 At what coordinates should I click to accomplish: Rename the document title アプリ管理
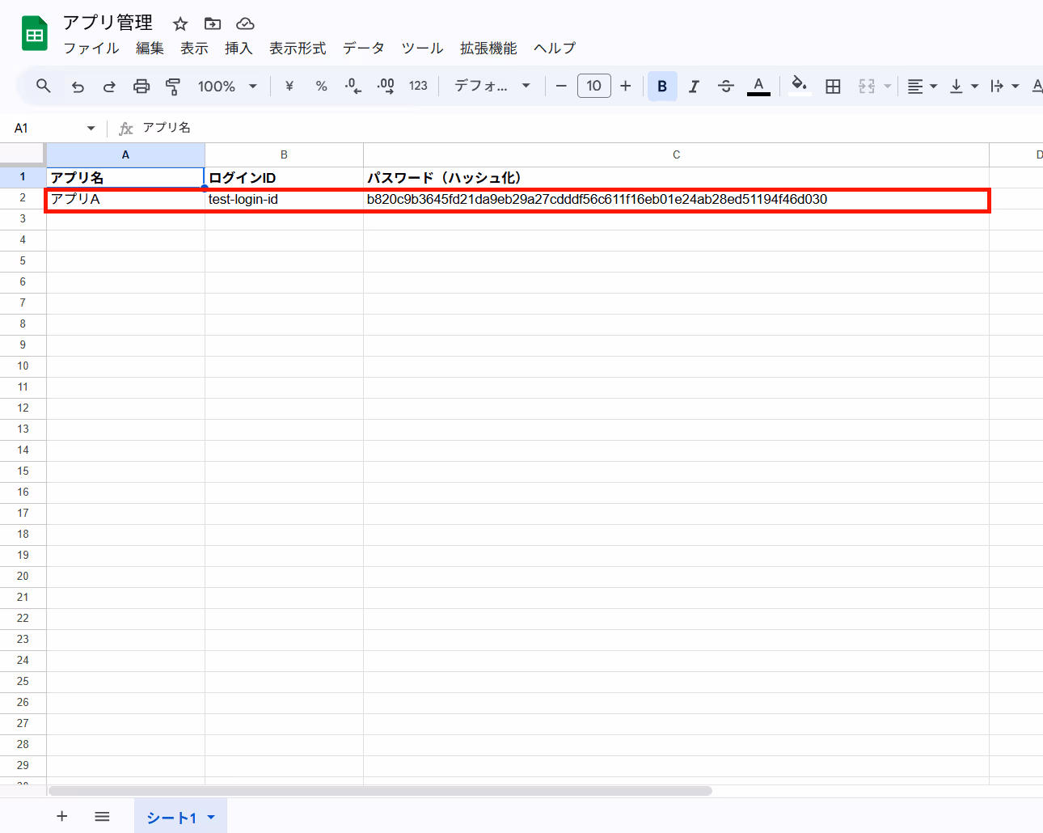tap(108, 23)
